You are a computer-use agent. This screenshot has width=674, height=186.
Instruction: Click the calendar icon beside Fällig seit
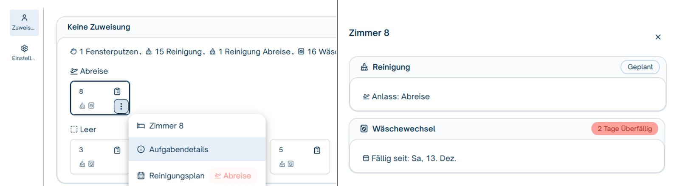point(366,159)
